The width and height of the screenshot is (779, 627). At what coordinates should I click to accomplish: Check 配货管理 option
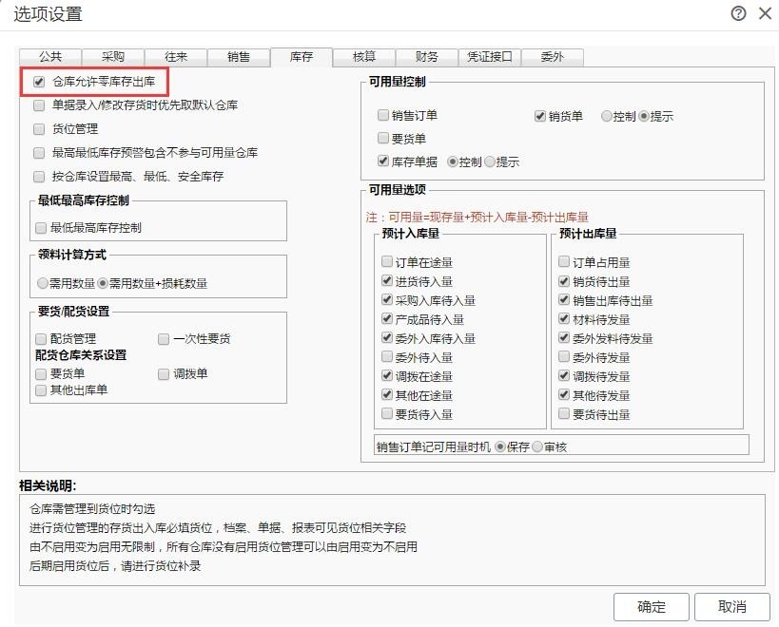coord(41,339)
